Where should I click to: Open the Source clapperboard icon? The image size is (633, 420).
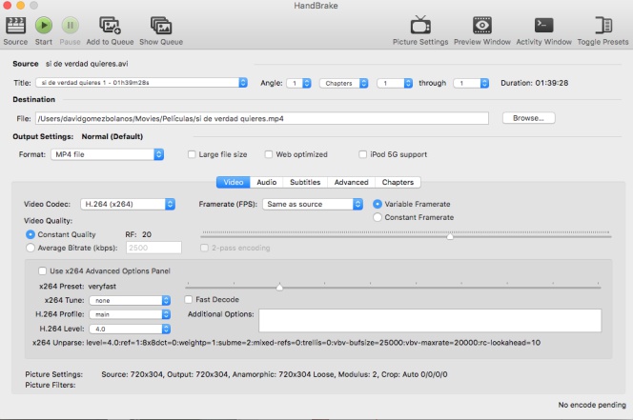click(x=15, y=26)
